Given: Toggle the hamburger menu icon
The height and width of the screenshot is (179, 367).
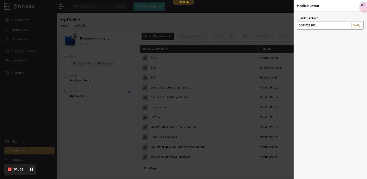Looking at the screenshot, I should (x=61, y=6).
